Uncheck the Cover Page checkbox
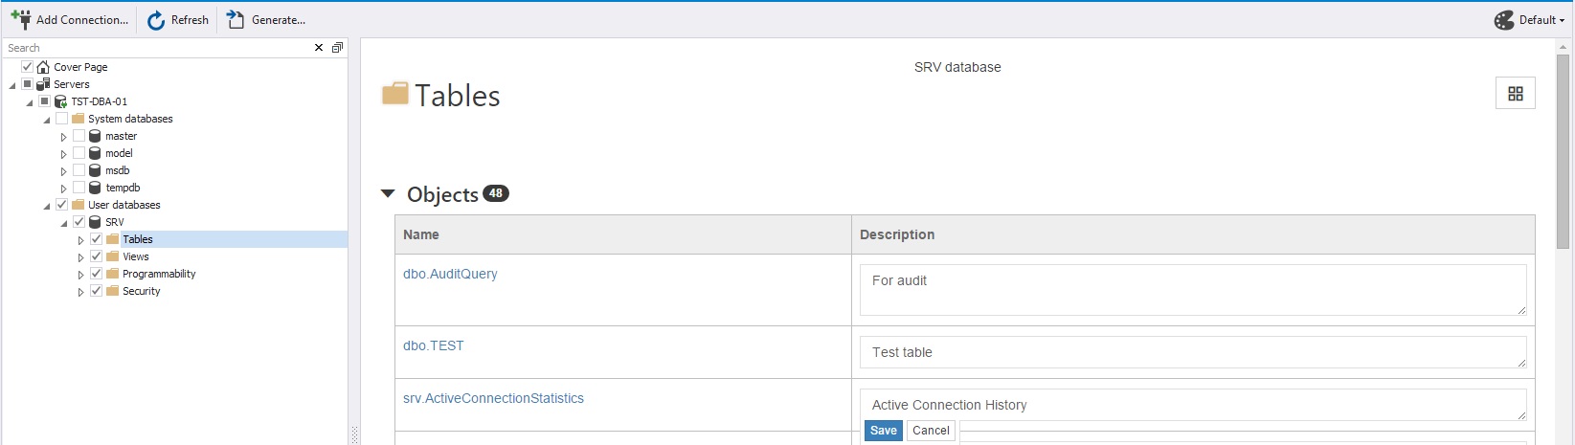This screenshot has height=445, width=1575. [x=27, y=67]
